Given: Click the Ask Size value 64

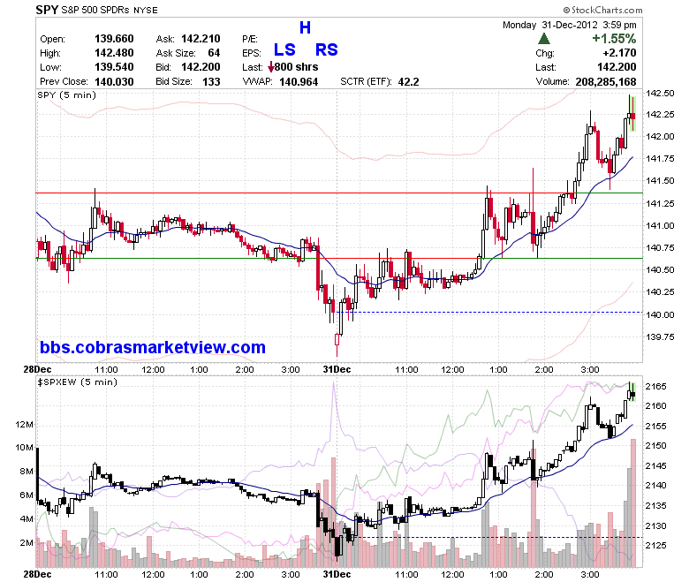Looking at the screenshot, I should tap(214, 53).
